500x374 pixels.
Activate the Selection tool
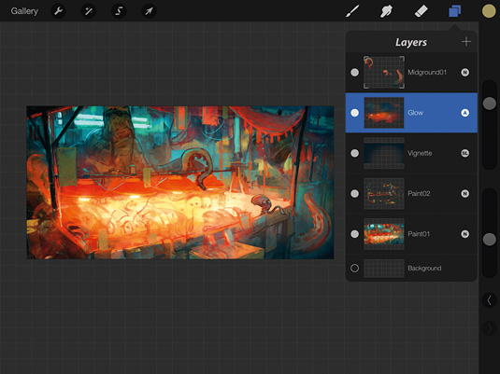click(119, 11)
